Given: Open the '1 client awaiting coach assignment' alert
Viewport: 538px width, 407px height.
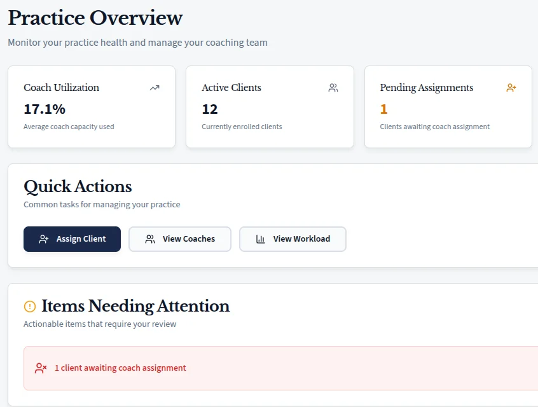Looking at the screenshot, I should click(x=280, y=368).
